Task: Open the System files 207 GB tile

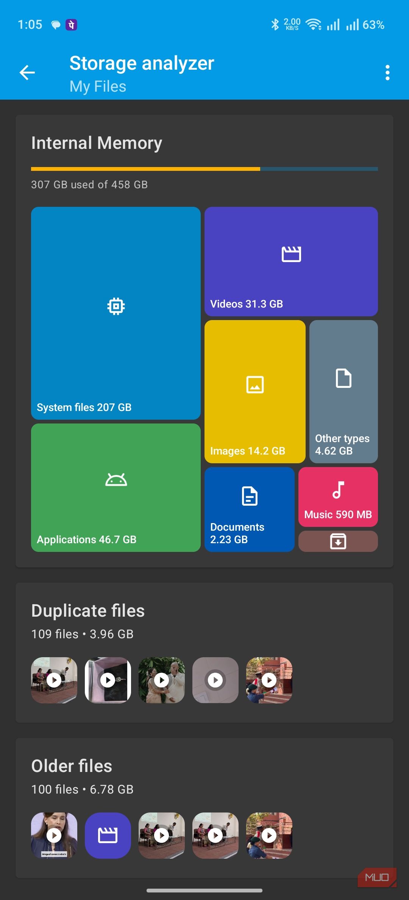Action: pos(116,313)
